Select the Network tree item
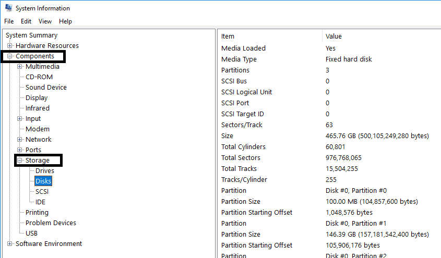Image resolution: width=441 pixels, height=258 pixels. [39, 139]
